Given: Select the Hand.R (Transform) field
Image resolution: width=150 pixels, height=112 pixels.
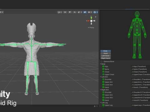Looking at the screenshot, I should (x=141, y=100).
